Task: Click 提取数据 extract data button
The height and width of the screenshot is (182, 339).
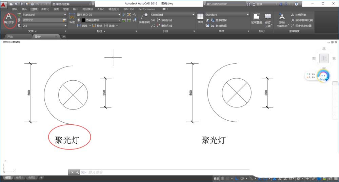Action: pos(218,20)
